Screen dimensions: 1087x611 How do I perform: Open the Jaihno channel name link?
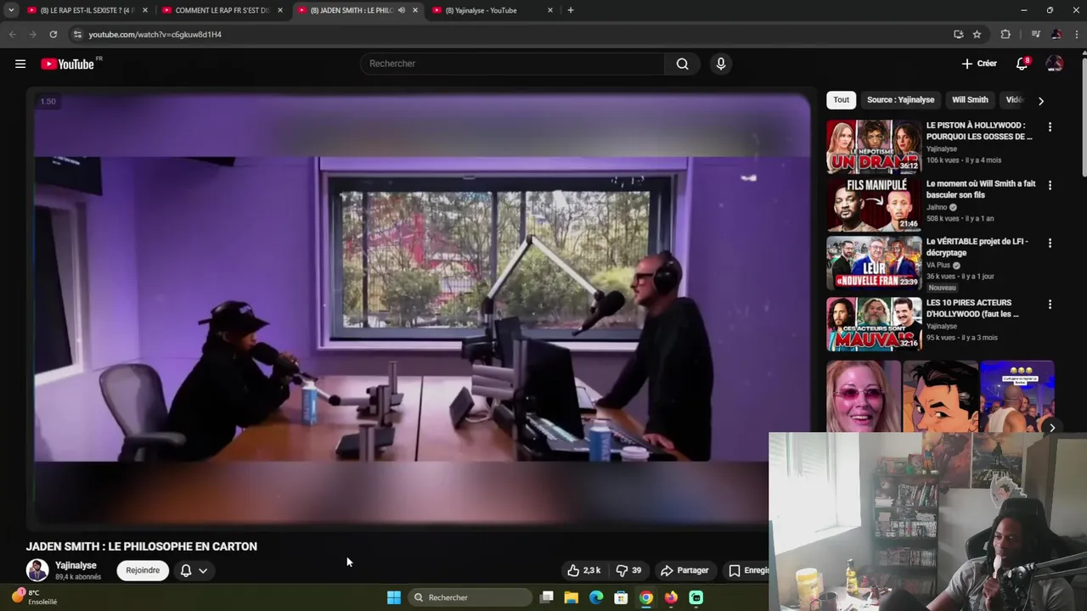(x=937, y=207)
